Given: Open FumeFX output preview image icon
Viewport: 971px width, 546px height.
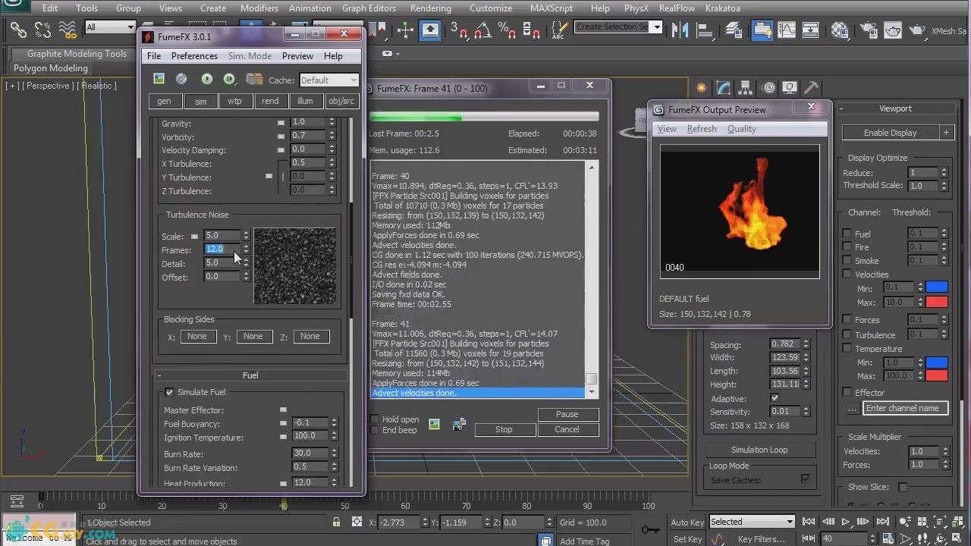Looking at the screenshot, I should [159, 79].
